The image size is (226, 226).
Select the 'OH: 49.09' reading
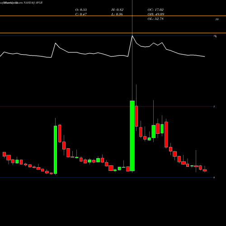pos(156,14)
